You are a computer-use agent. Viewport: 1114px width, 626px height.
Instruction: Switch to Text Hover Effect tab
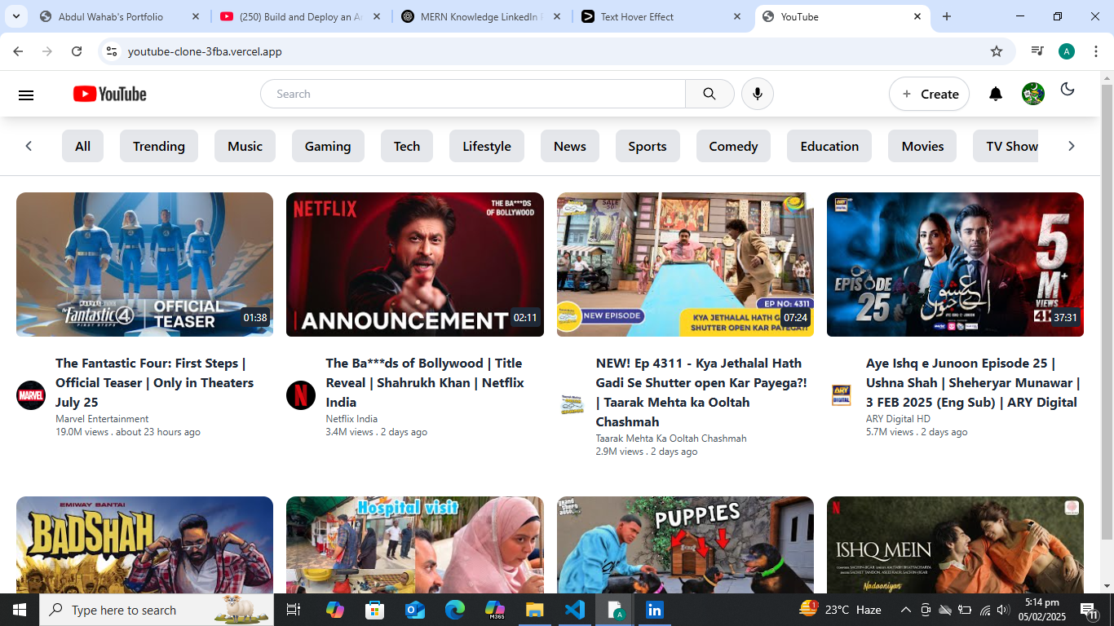[637, 16]
